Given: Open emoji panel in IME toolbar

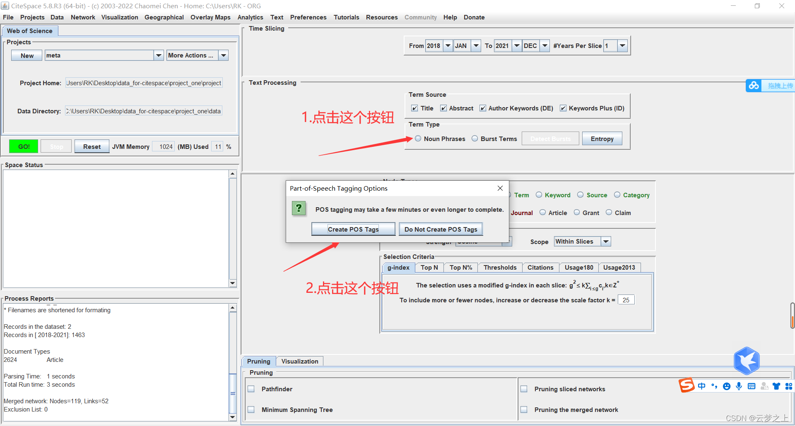Looking at the screenshot, I should (x=727, y=386).
